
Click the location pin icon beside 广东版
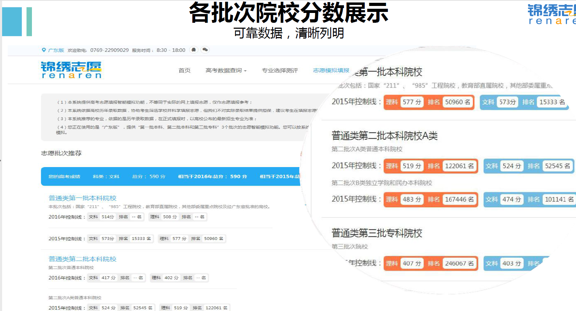click(44, 50)
